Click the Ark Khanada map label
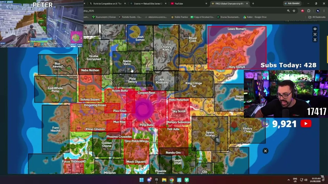This screenshot has height=184, width=328. pyautogui.click(x=162, y=81)
